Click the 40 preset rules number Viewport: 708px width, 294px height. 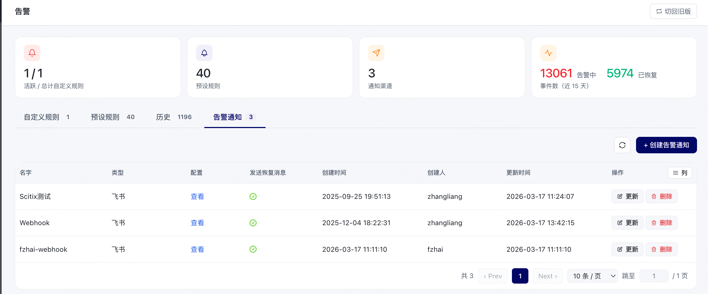(x=203, y=73)
